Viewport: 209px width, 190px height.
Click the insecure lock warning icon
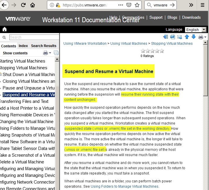point(58,5)
